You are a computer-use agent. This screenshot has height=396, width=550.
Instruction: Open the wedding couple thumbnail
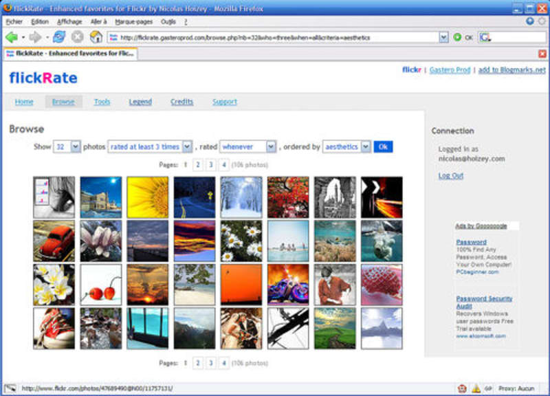tap(241, 329)
